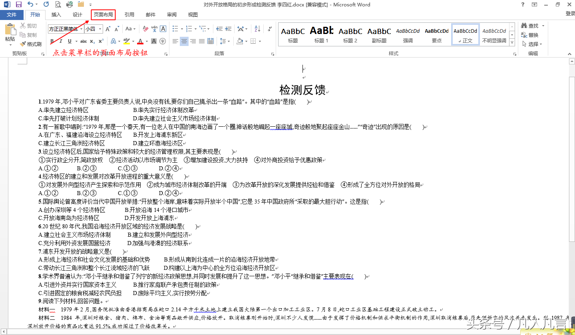The image size is (575, 335).
Task: Apply the 不明显强调 style
Action: [494, 34]
